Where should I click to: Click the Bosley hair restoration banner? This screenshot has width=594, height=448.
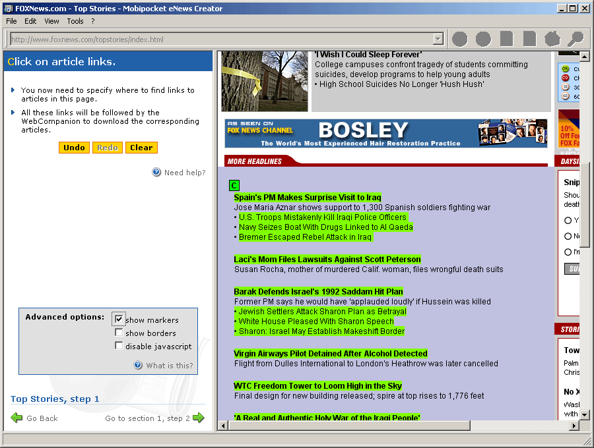coord(386,133)
